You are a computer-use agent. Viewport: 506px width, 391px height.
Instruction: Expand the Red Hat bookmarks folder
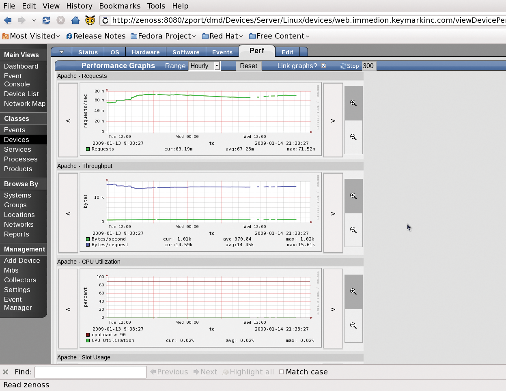(222, 36)
